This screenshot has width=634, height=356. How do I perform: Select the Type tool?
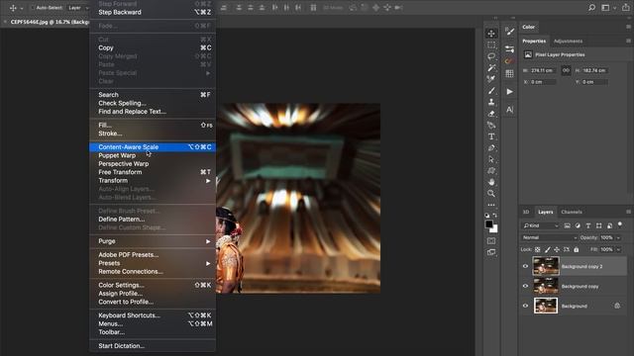coord(491,136)
